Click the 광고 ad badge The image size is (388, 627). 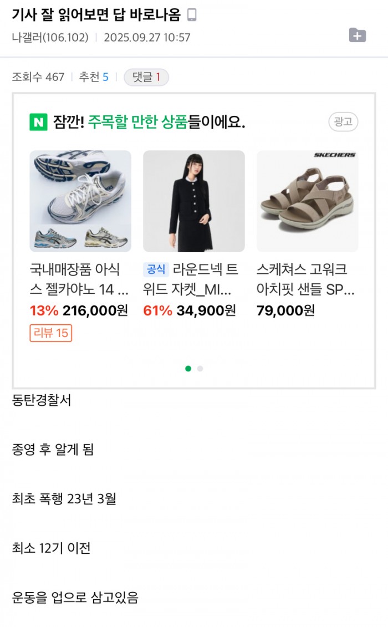tap(343, 121)
